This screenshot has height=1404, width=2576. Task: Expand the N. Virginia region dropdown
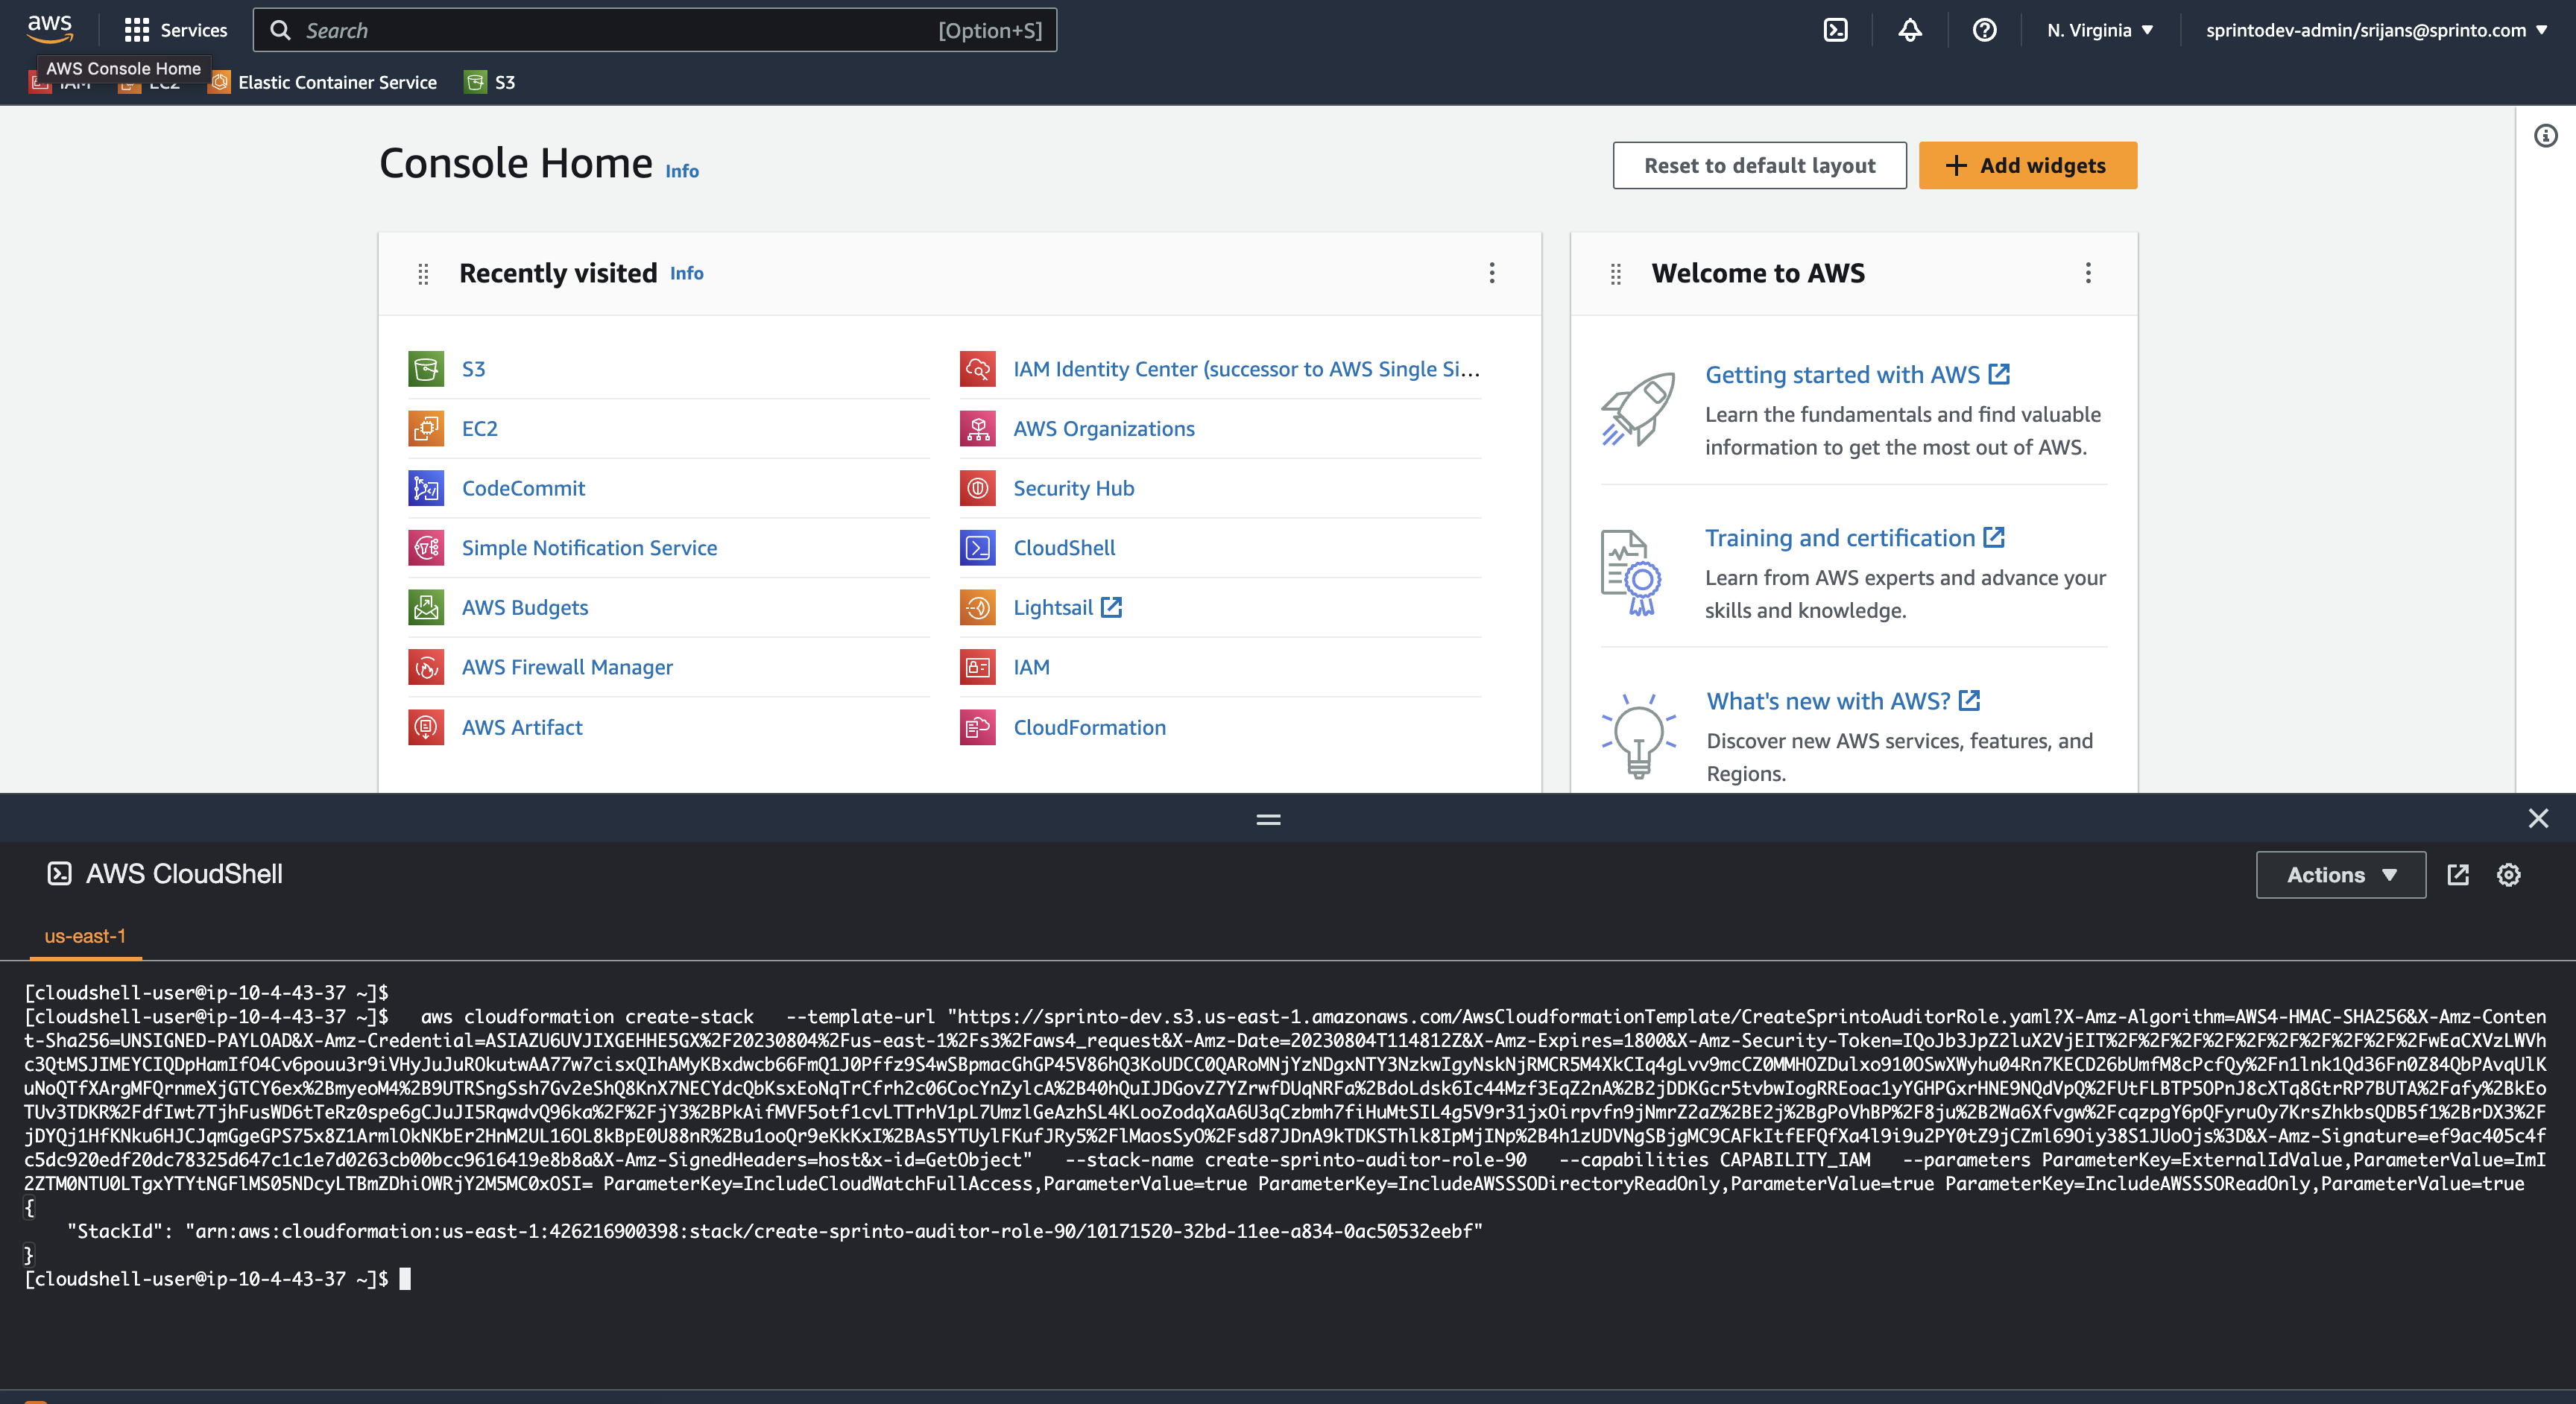click(x=2099, y=30)
